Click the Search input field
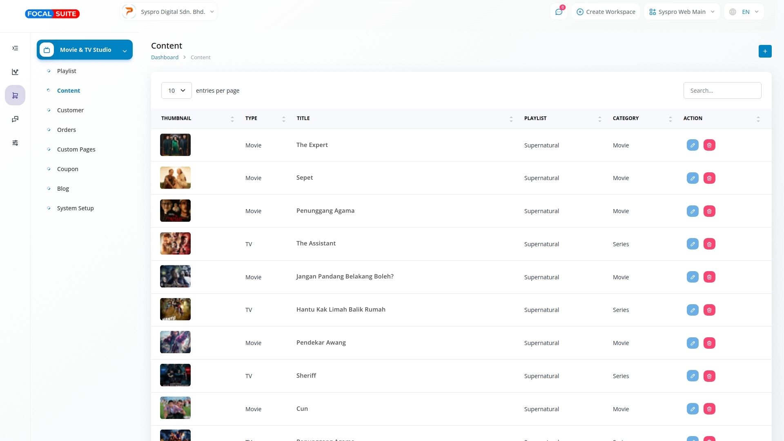784x441 pixels. [722, 91]
